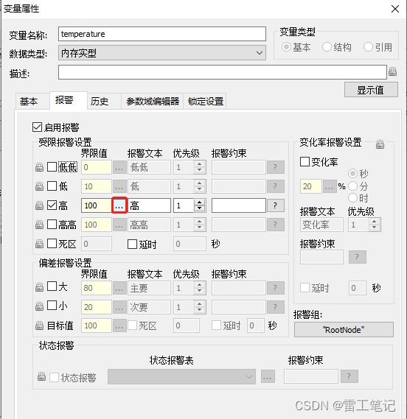Toggle the 启用报警 checkbox
407x419 pixels.
tap(37, 127)
